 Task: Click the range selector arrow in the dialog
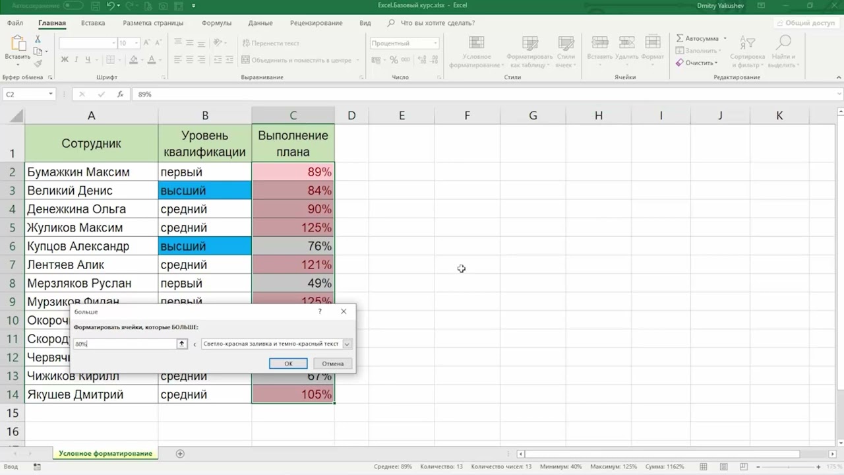pyautogui.click(x=182, y=344)
